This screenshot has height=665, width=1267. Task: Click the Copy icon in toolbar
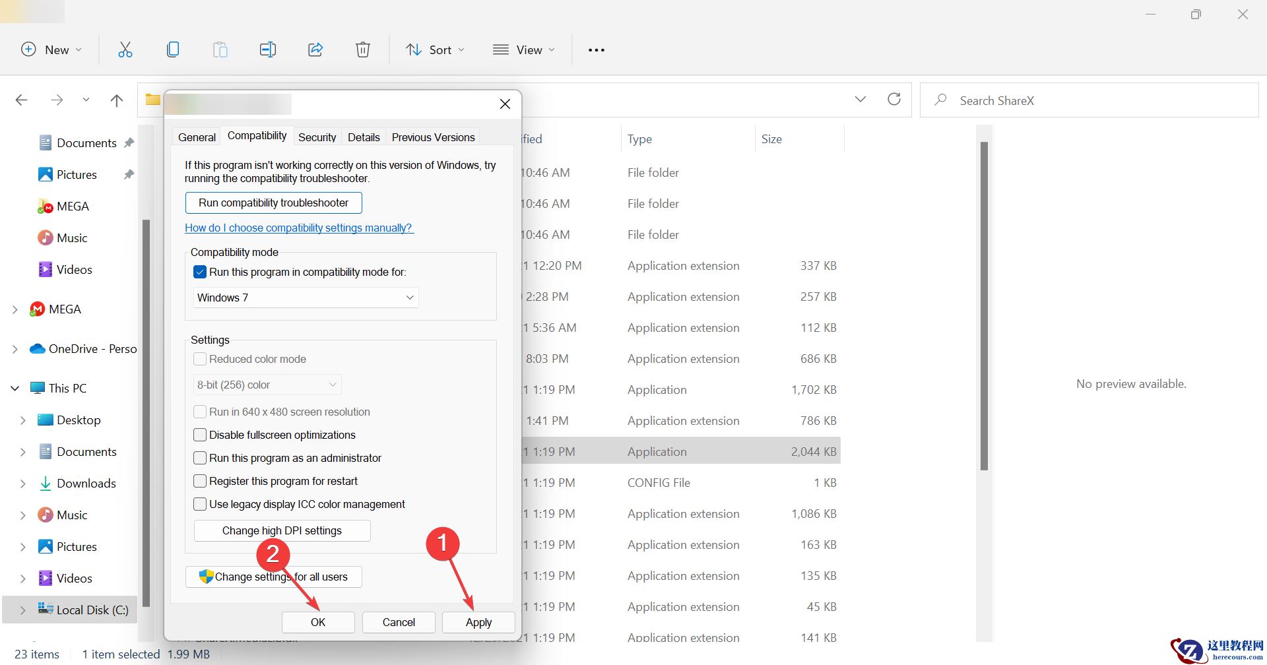point(173,49)
